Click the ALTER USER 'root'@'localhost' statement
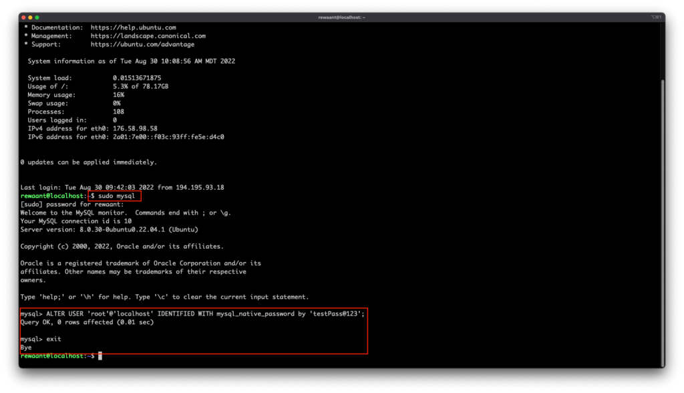This screenshot has height=393, width=684. (x=205, y=313)
